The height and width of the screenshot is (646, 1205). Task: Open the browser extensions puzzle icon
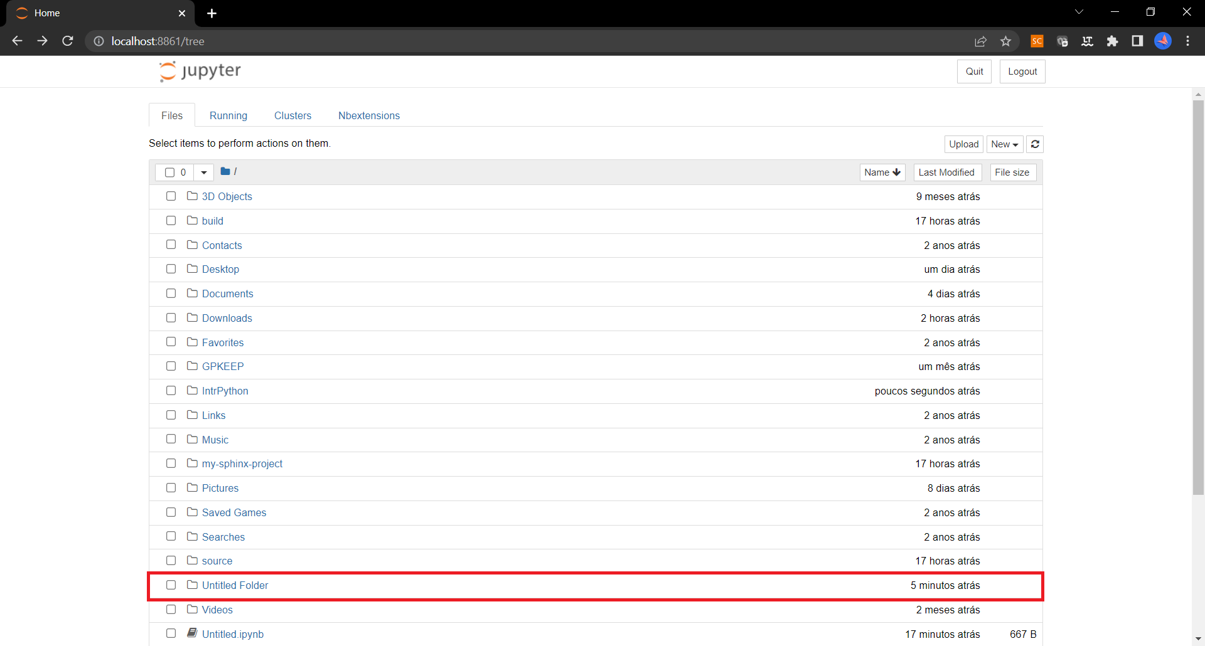[x=1113, y=41]
